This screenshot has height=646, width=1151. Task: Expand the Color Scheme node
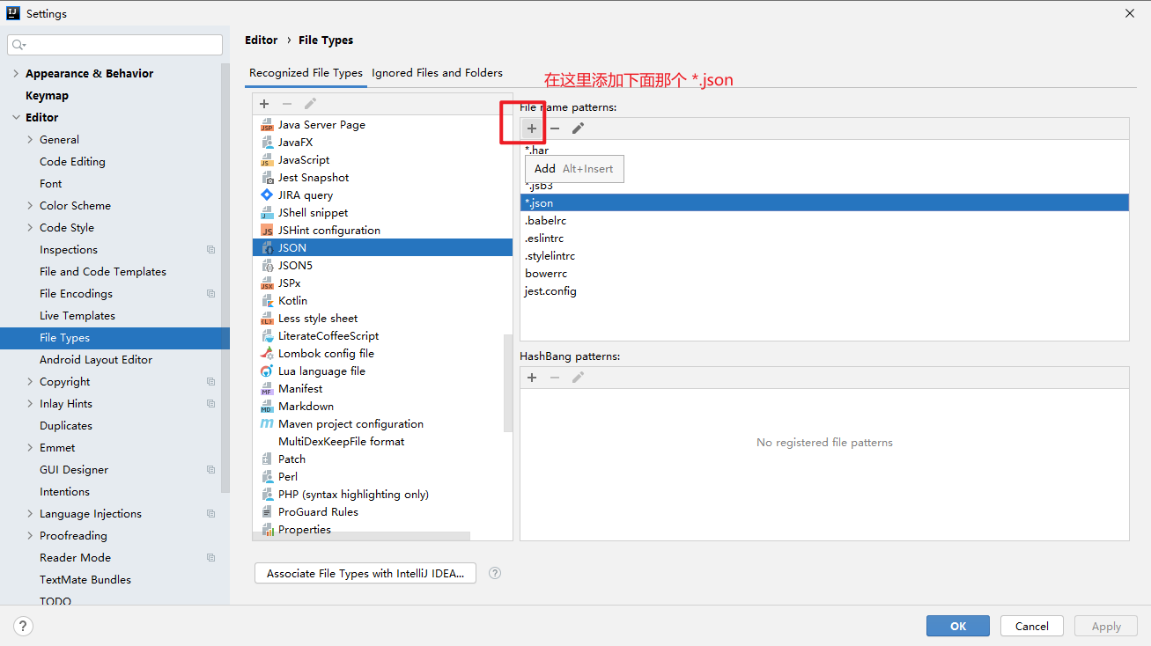click(30, 206)
